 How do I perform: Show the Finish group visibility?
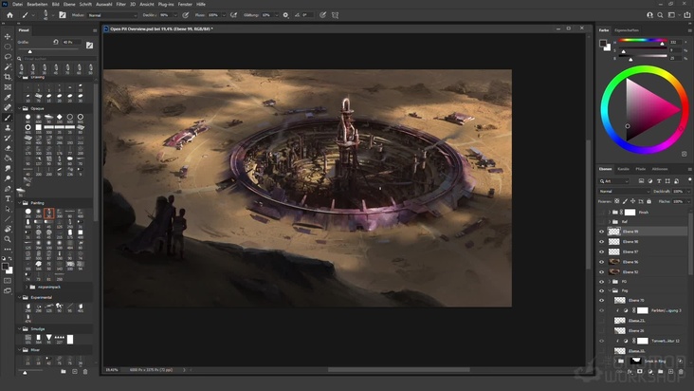pyautogui.click(x=601, y=213)
